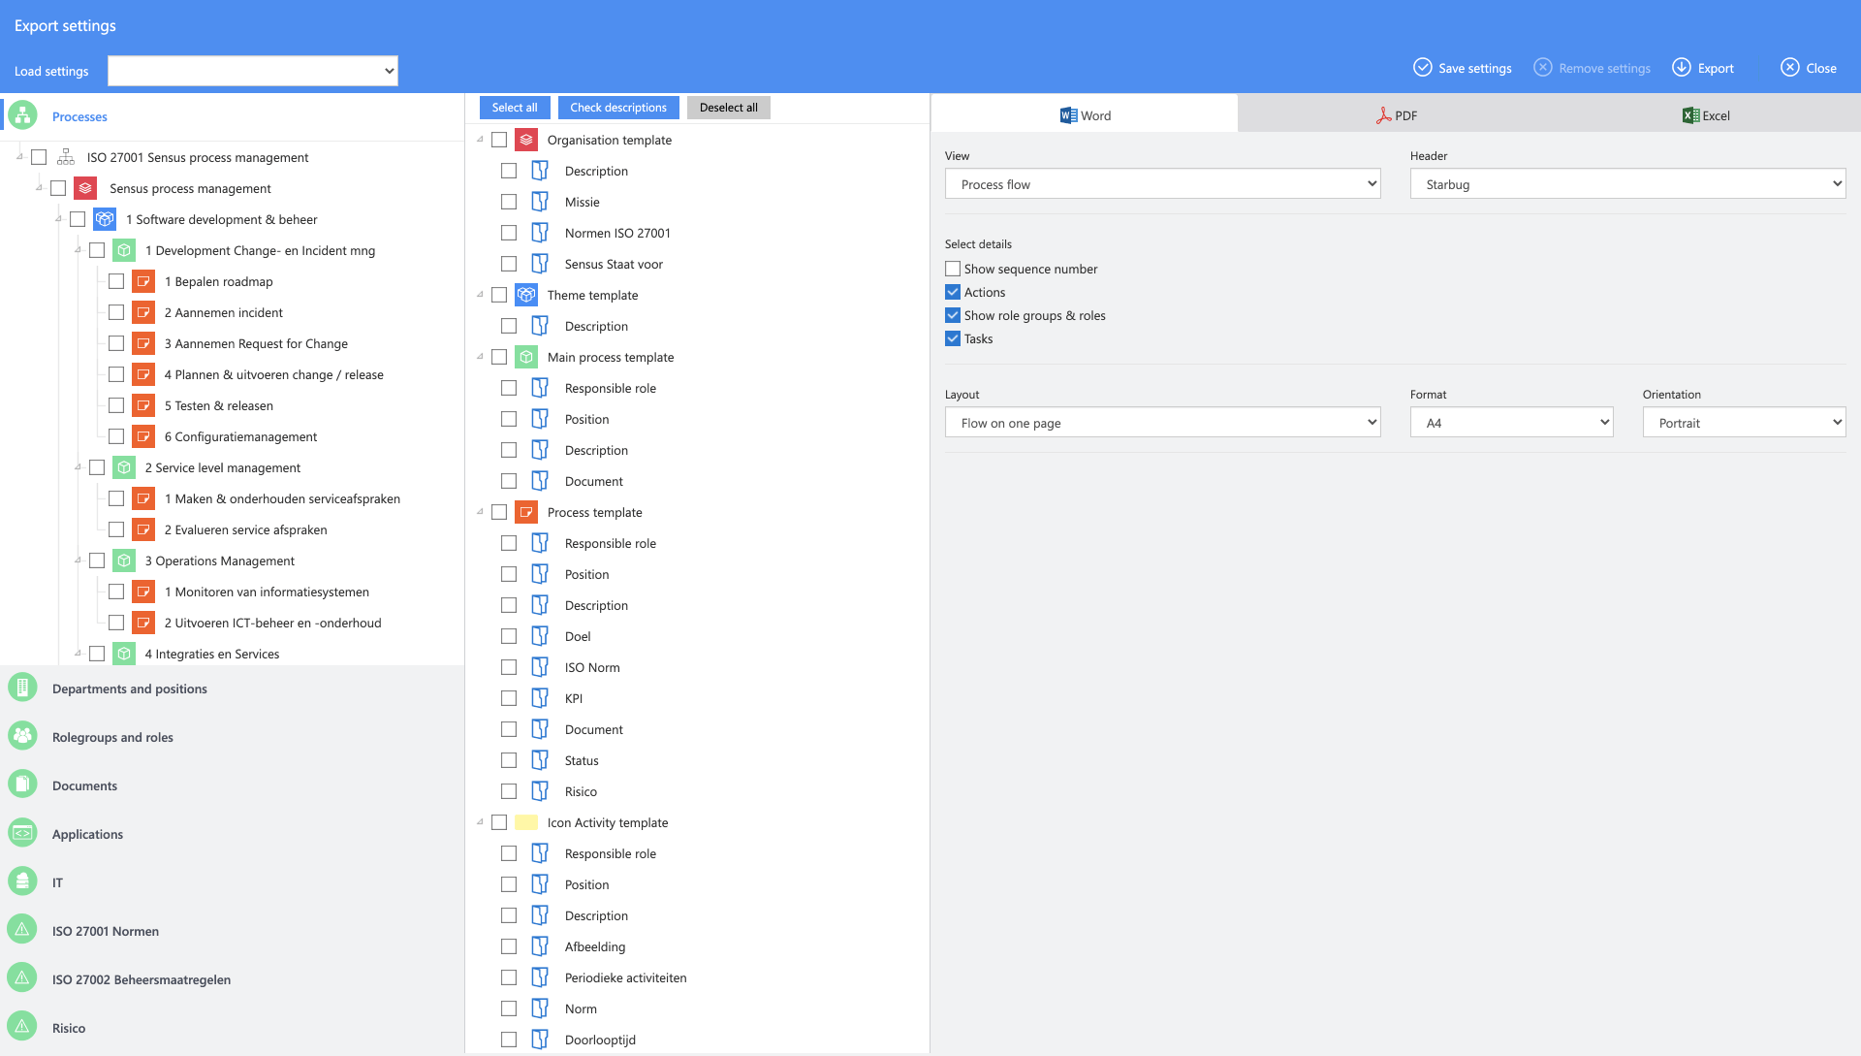Click the Export download icon

1682,68
